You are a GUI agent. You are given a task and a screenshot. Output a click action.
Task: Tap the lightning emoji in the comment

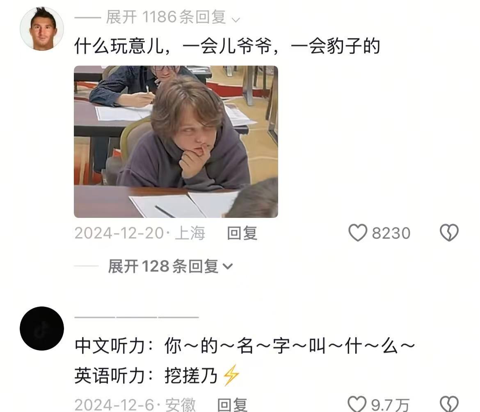tap(231, 375)
